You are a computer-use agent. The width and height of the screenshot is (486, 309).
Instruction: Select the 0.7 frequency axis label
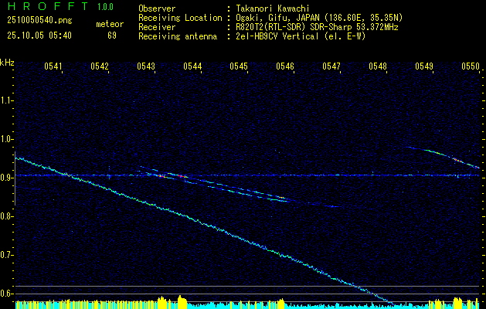pos(7,255)
